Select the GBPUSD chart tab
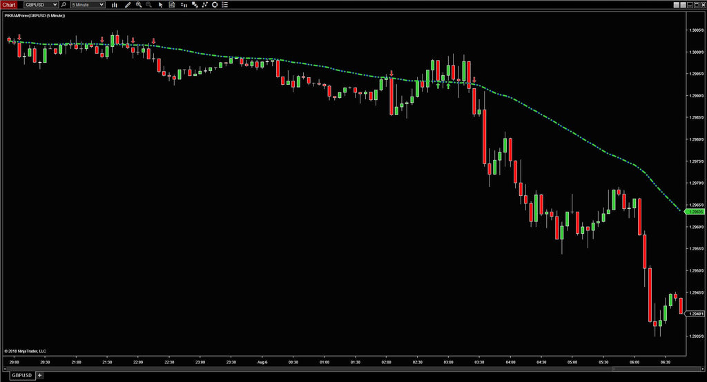The image size is (707, 382). pyautogui.click(x=21, y=375)
